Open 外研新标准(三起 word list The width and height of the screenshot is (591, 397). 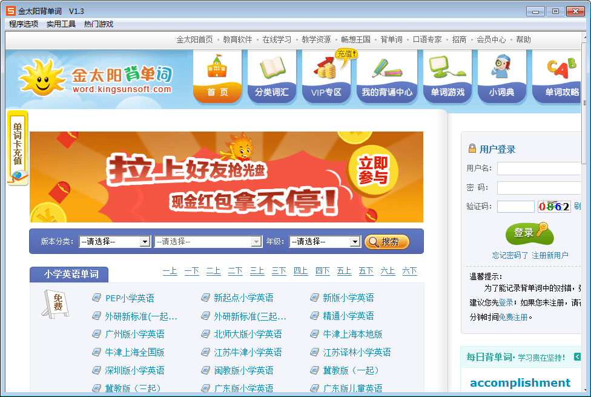[x=250, y=316]
